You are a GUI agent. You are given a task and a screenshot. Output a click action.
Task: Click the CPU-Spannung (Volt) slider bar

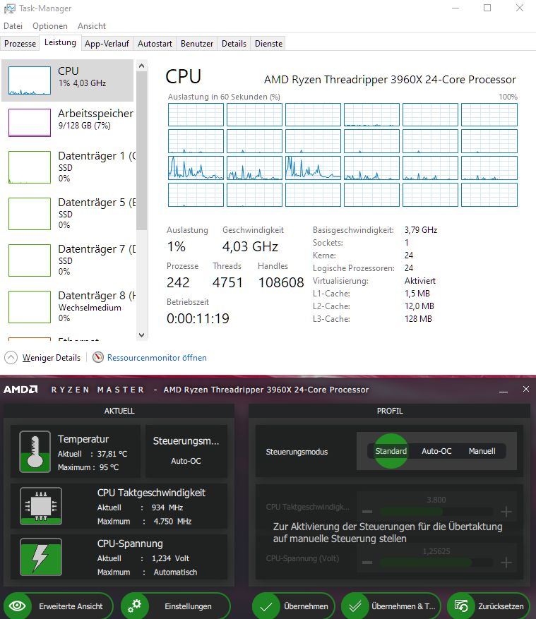436,563
